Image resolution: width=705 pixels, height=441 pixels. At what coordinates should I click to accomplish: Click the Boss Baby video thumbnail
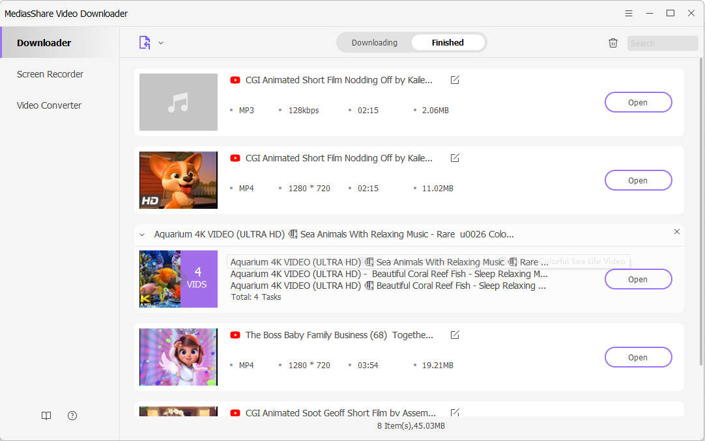coord(179,357)
